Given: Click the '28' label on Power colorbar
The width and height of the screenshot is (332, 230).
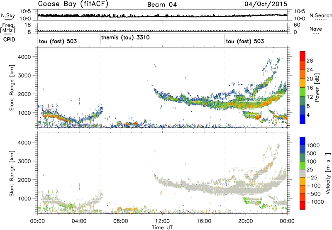Looking at the screenshot, I should (310, 61).
